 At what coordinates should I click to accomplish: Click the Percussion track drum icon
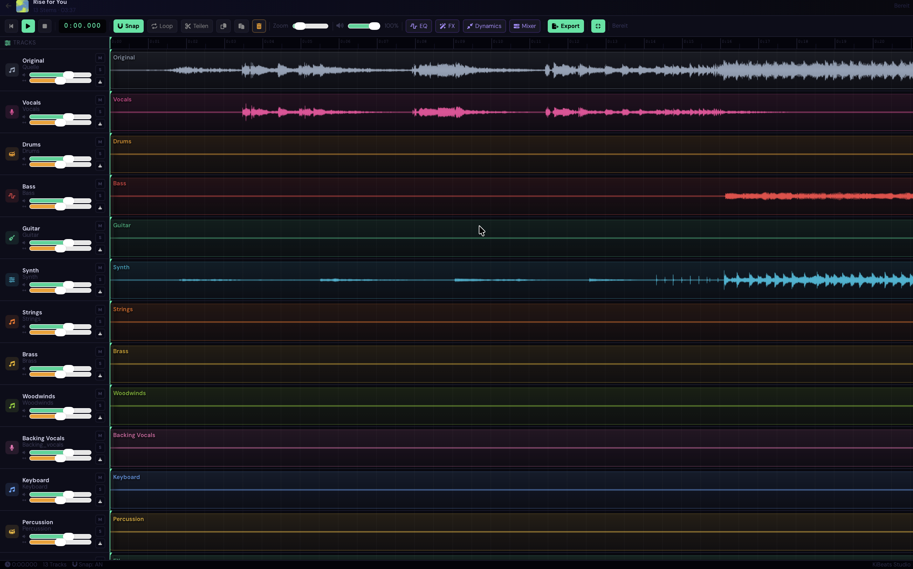12,531
